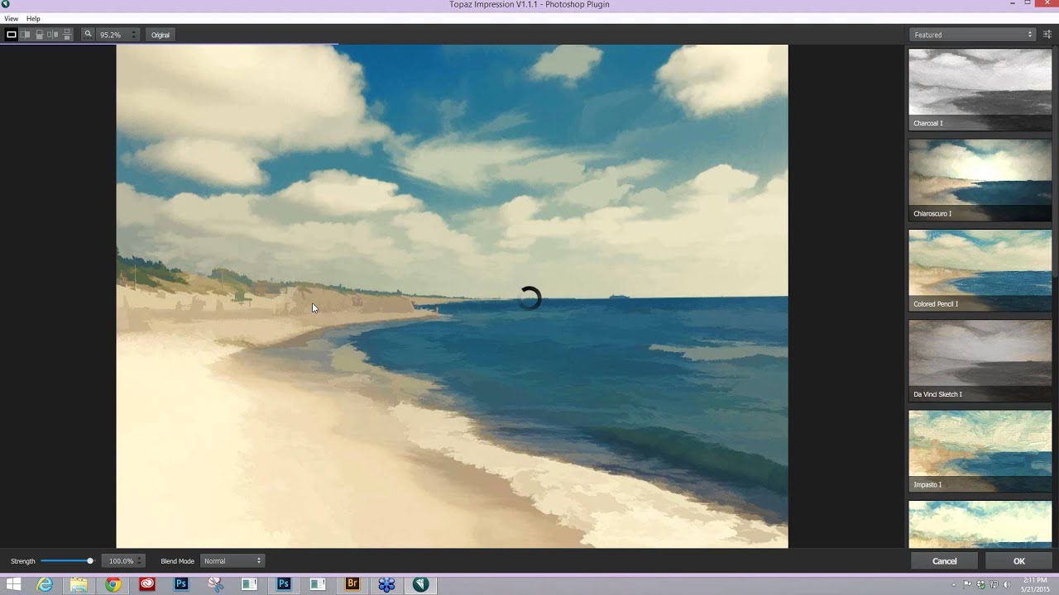1059x595 pixels.
Task: Open the Adobe Bridge taskbar icon
Action: (352, 584)
